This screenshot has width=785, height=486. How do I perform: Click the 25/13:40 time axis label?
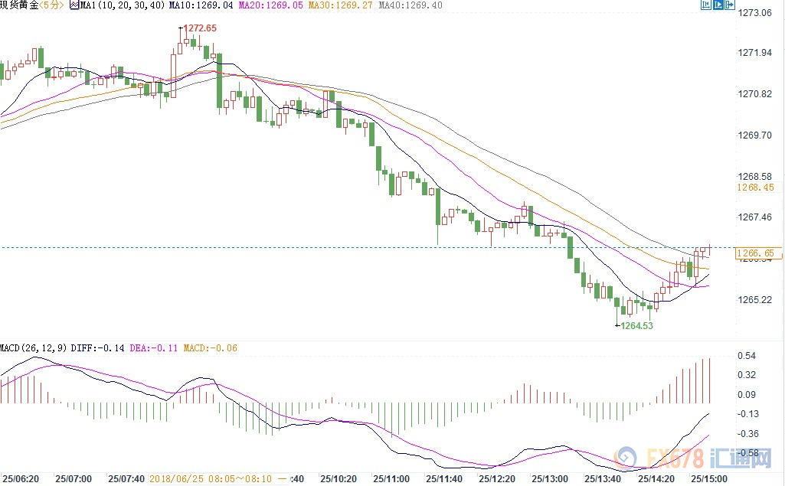603,479
